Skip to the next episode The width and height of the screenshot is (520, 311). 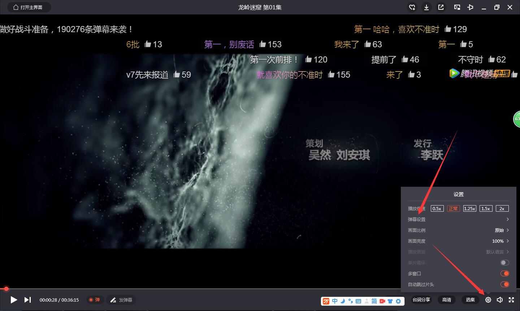[x=27, y=300]
